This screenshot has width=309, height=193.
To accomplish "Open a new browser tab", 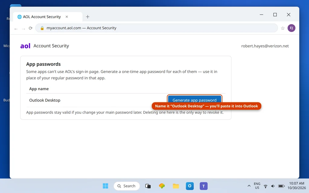I will point(88,17).
